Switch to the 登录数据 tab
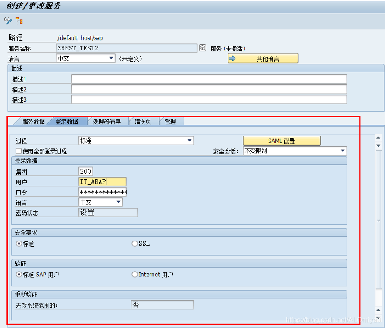Viewport: 385px width, 328px height. [x=66, y=121]
